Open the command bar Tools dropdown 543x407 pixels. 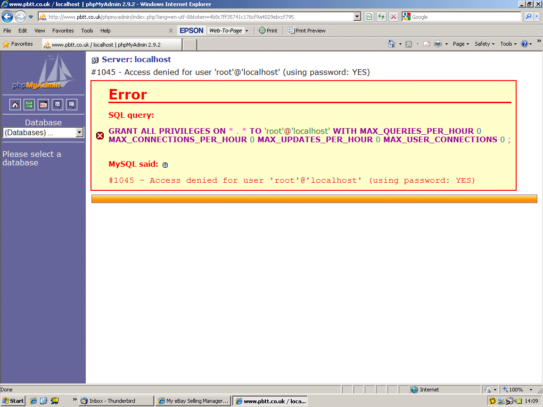pos(509,44)
